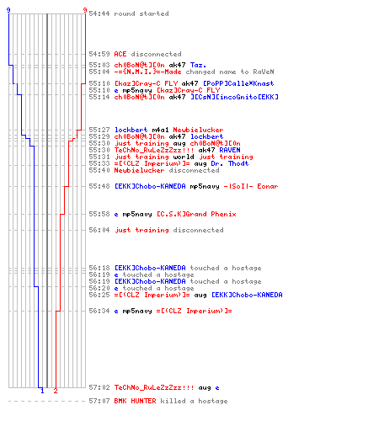Image resolution: width=379 pixels, height=421 pixels.
Task: Select BMK HUNTER killed a hostage entry
Action: tap(158, 401)
